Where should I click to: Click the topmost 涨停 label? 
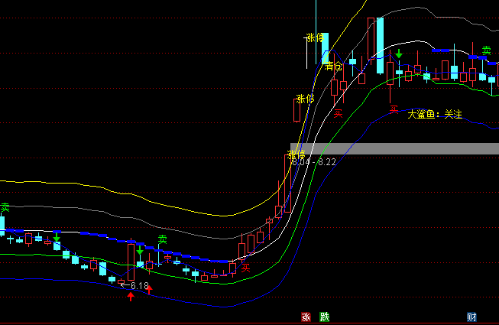[315, 37]
